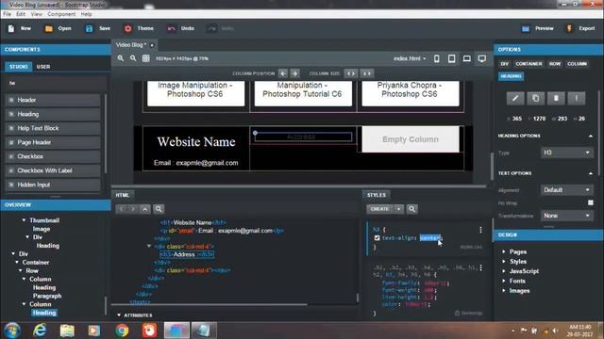Switch to phone viewport size
604x339 pixels.
click(x=436, y=58)
